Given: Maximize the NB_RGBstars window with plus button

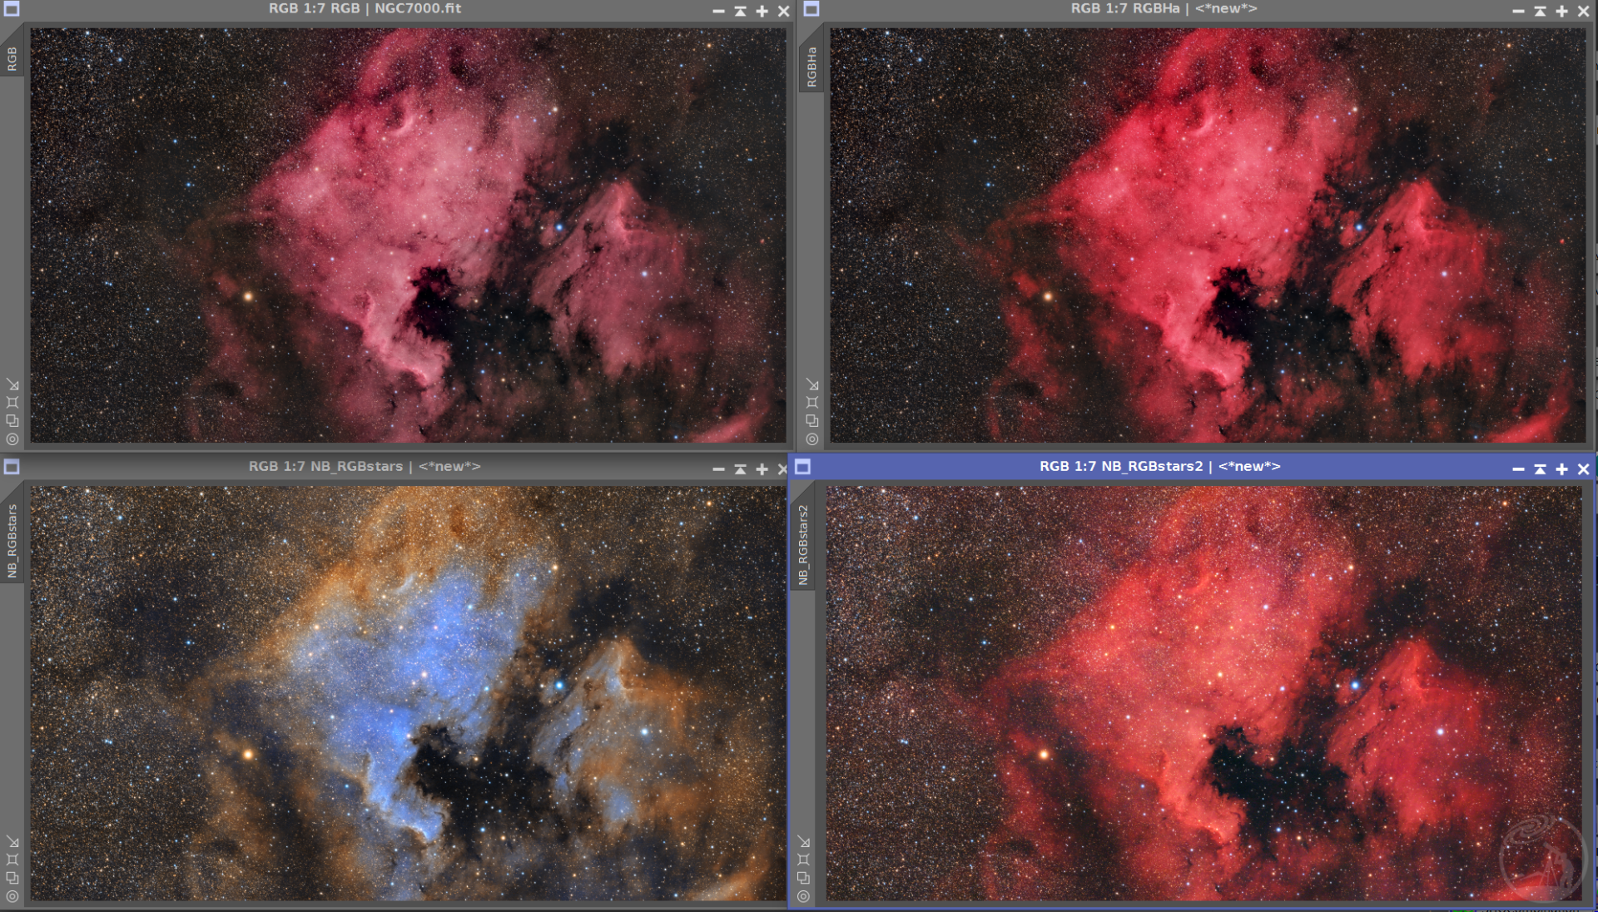Looking at the screenshot, I should pos(762,469).
